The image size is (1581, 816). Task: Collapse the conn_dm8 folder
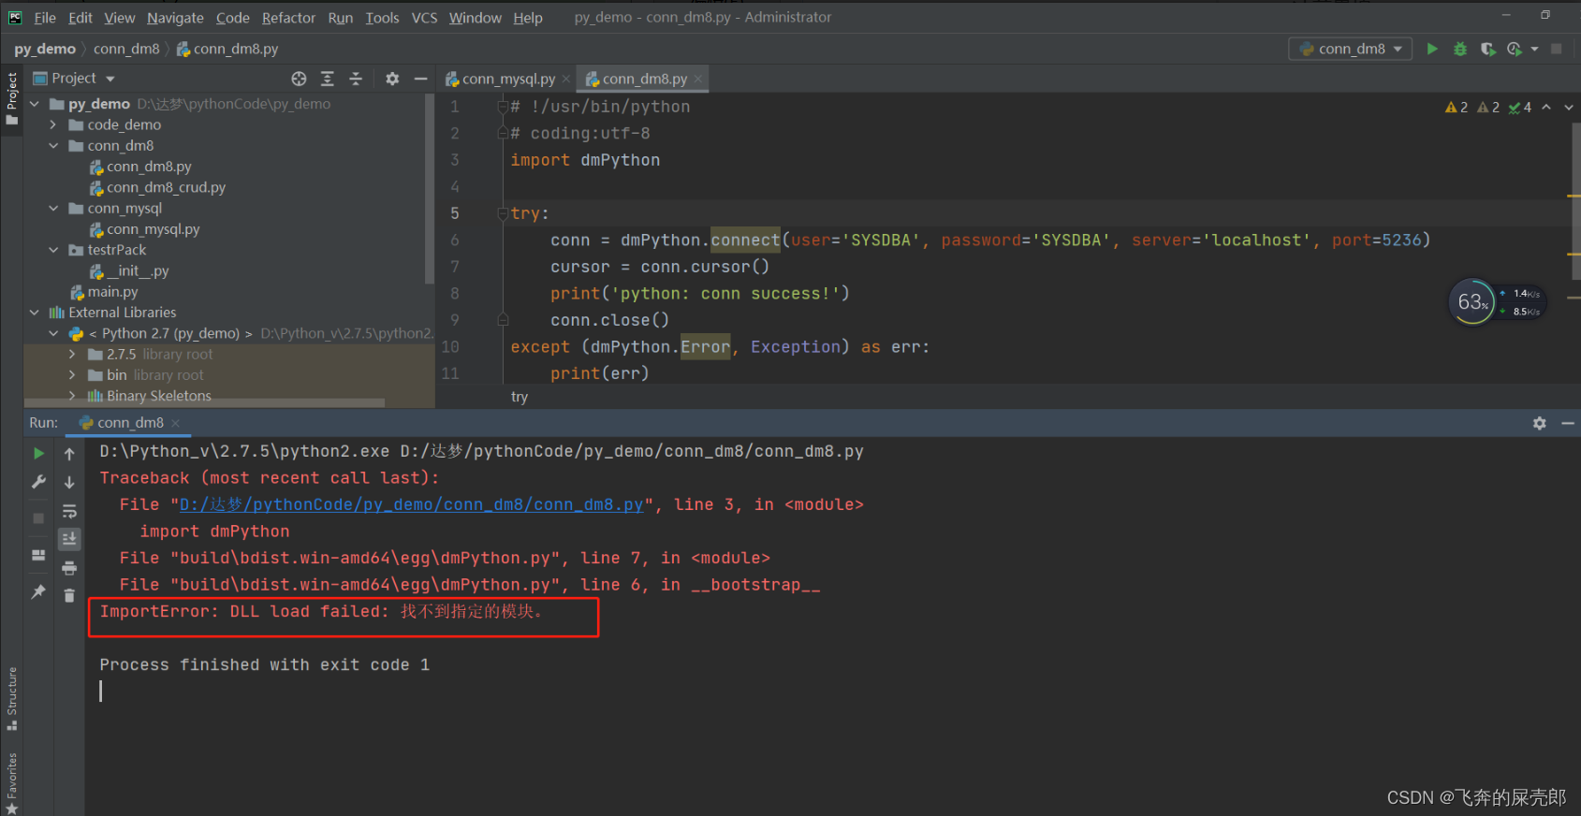(53, 146)
